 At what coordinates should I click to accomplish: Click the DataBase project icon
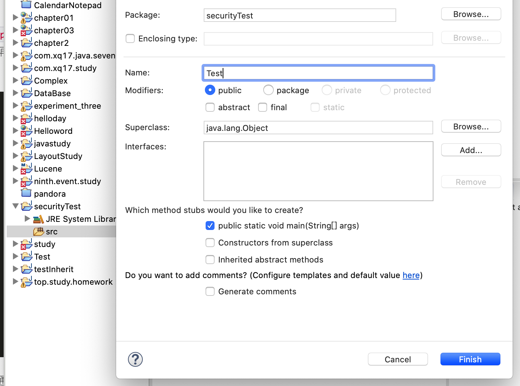[26, 93]
